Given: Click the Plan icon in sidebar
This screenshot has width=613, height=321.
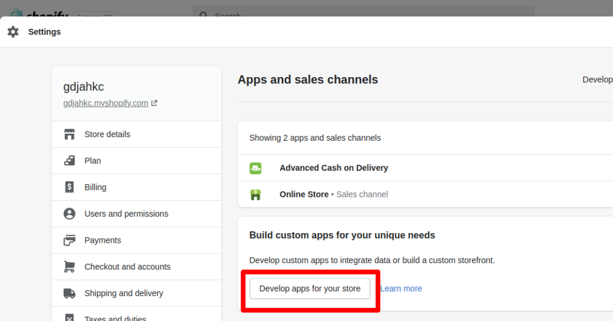Looking at the screenshot, I should 70,160.
